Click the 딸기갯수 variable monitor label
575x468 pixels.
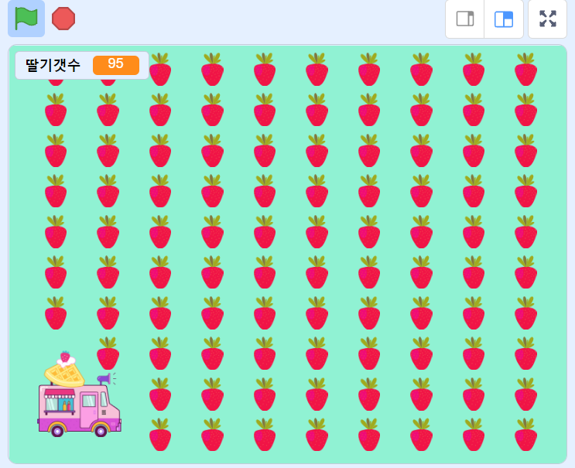(53, 65)
